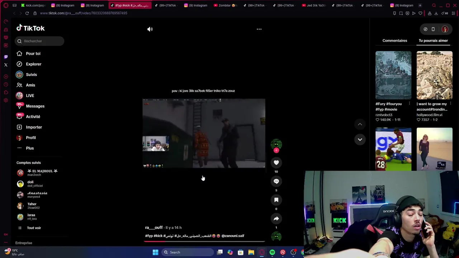Screen dimensions: 459x258
Task: Switch to Jed 3lik Ya3tik tab
Action: (x=314, y=5)
